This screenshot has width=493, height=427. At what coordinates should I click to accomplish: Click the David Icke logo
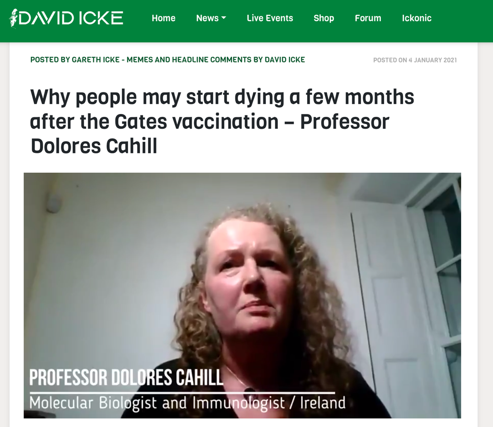pos(66,18)
